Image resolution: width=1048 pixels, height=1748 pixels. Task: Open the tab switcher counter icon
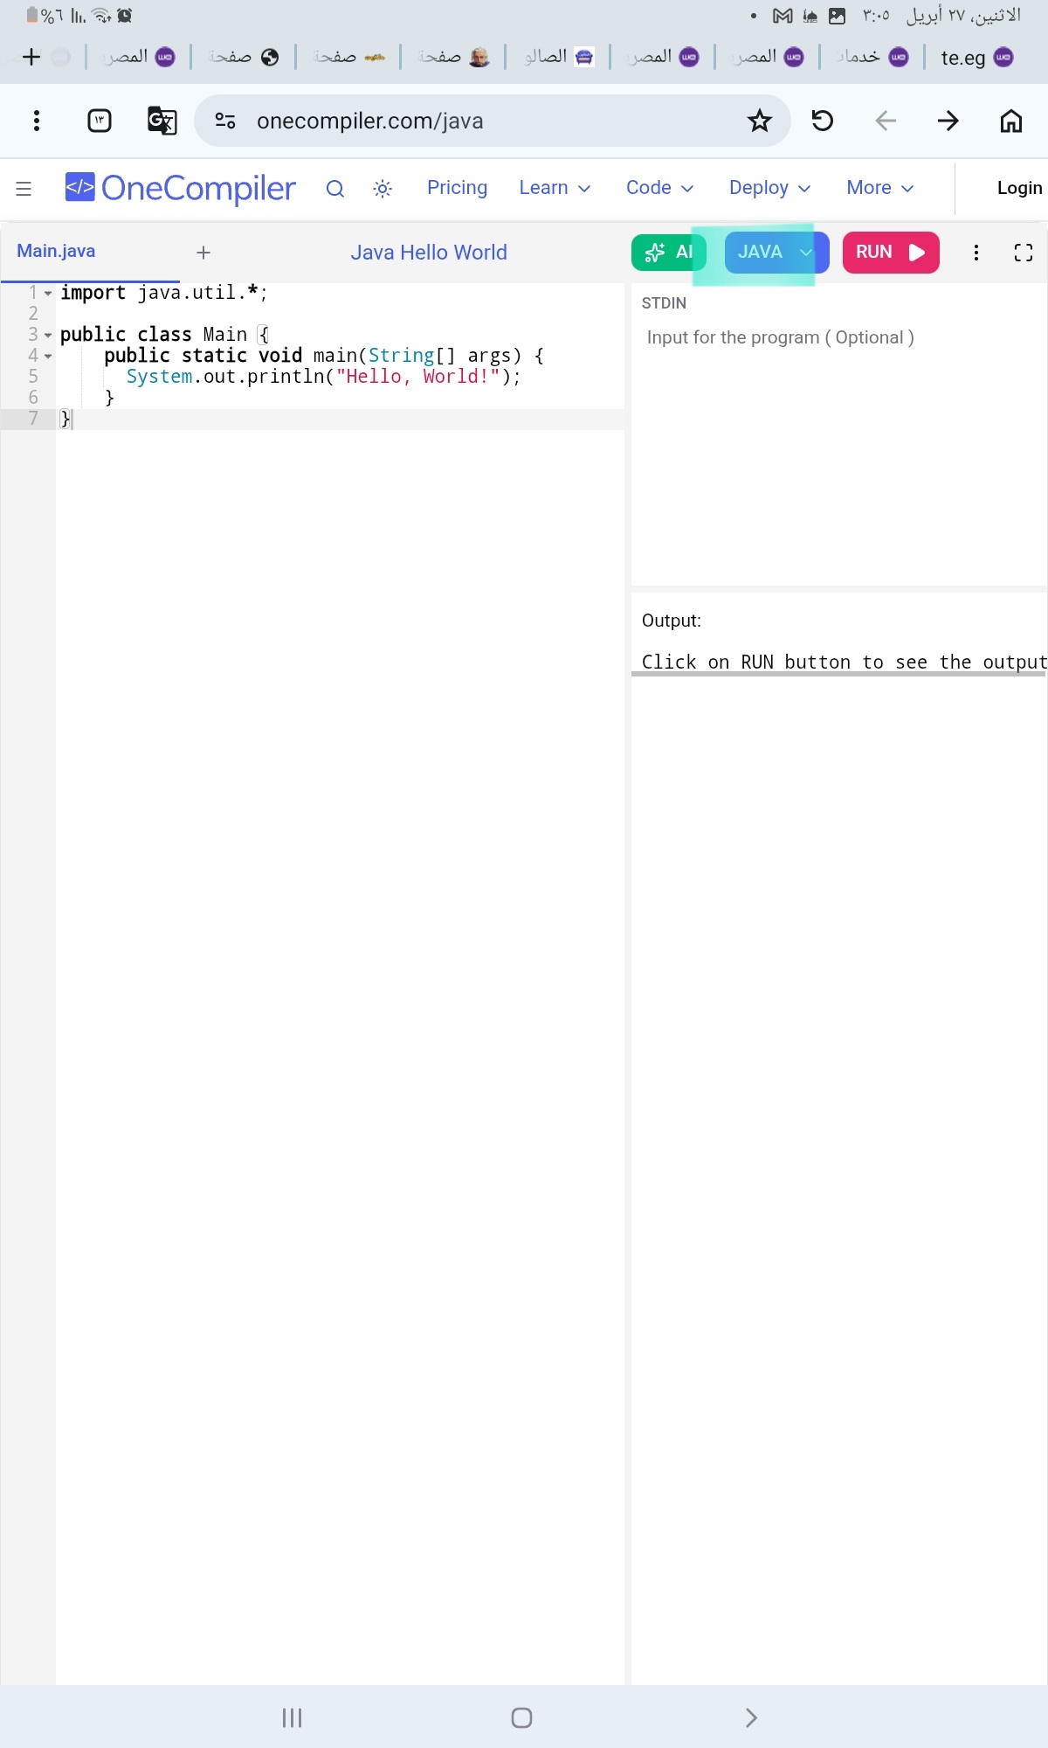point(100,121)
